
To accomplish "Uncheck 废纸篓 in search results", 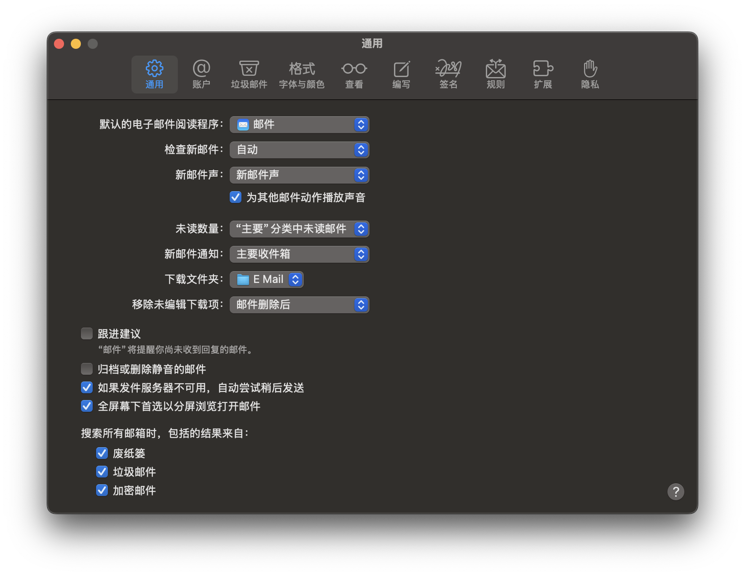I will click(x=102, y=453).
